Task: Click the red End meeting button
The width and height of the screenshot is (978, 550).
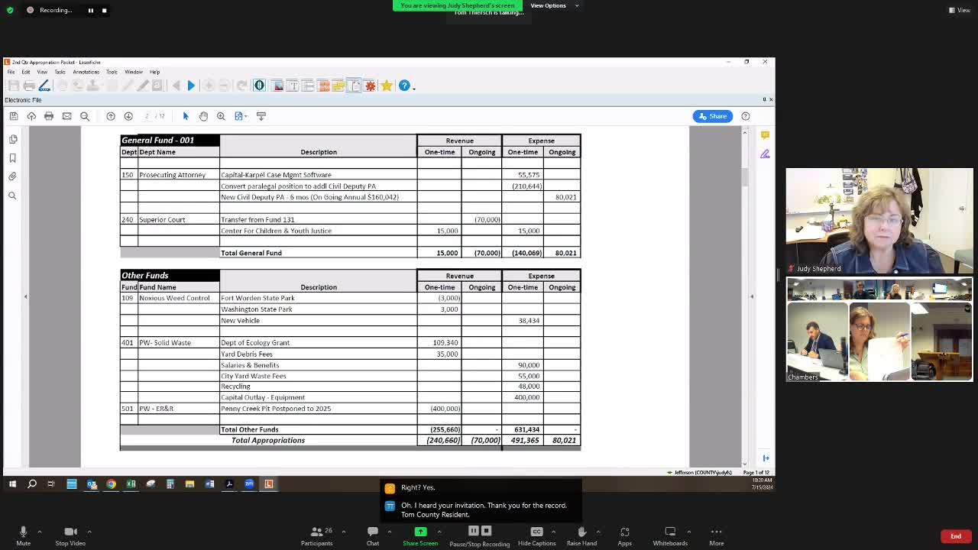Action: pos(955,536)
